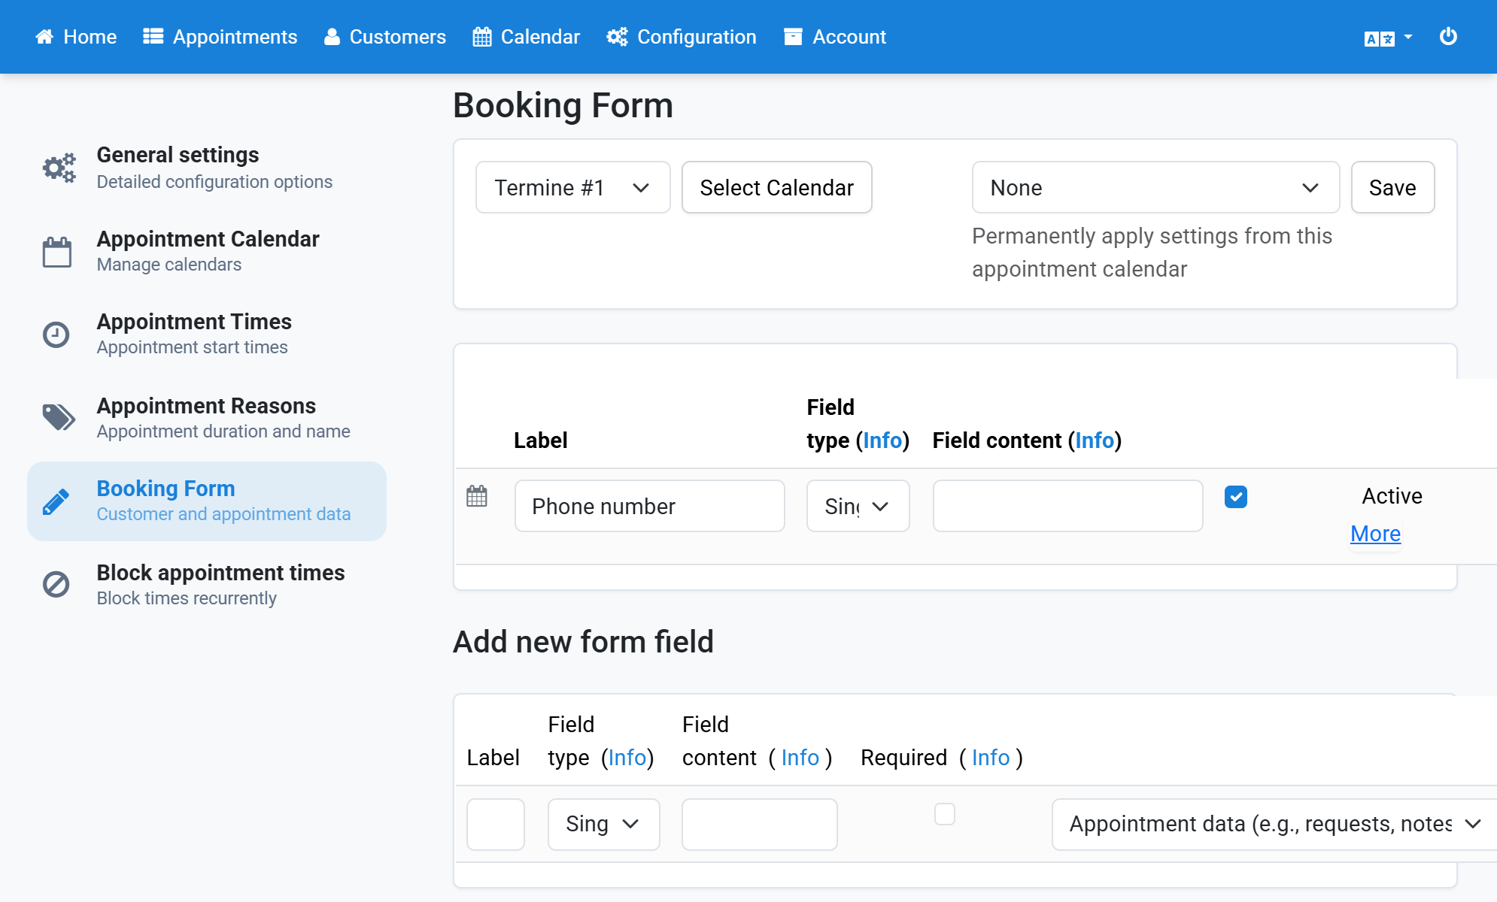Open the language switcher icon

[x=1387, y=38]
